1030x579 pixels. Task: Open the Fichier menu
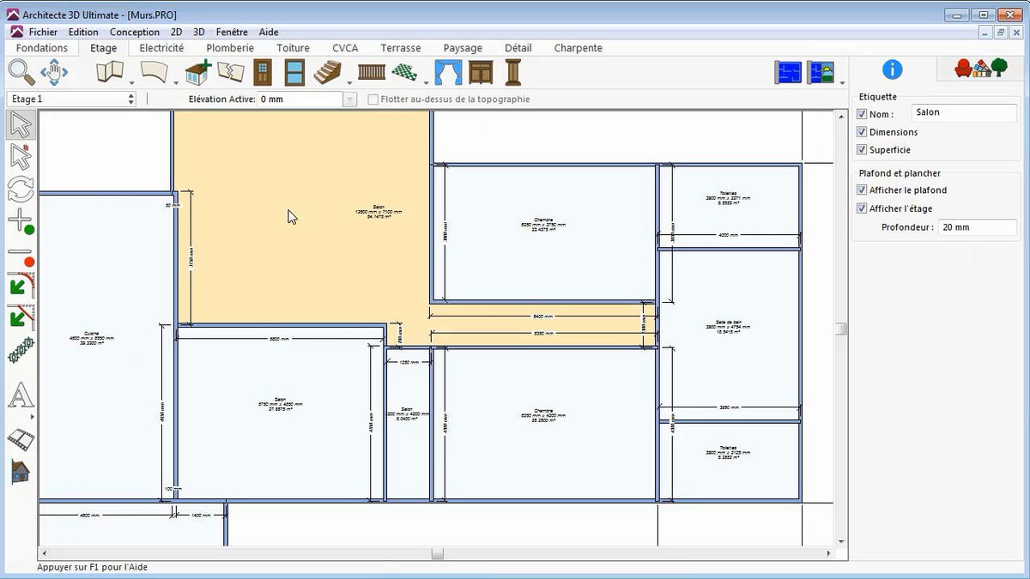pyautogui.click(x=43, y=32)
